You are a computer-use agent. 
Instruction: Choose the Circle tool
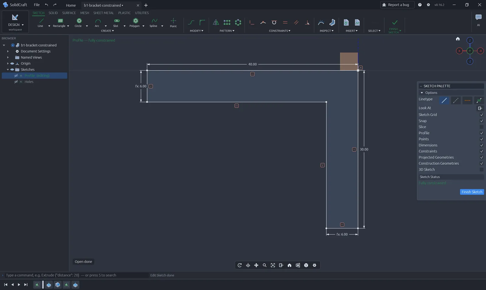(78, 22)
